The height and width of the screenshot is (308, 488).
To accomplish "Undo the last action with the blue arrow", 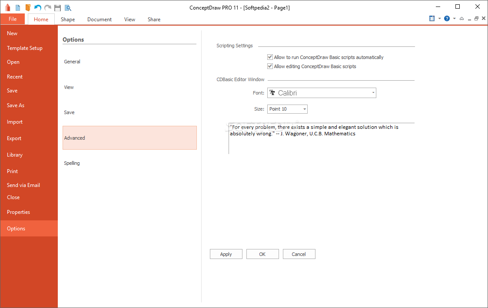I will (38, 8).
